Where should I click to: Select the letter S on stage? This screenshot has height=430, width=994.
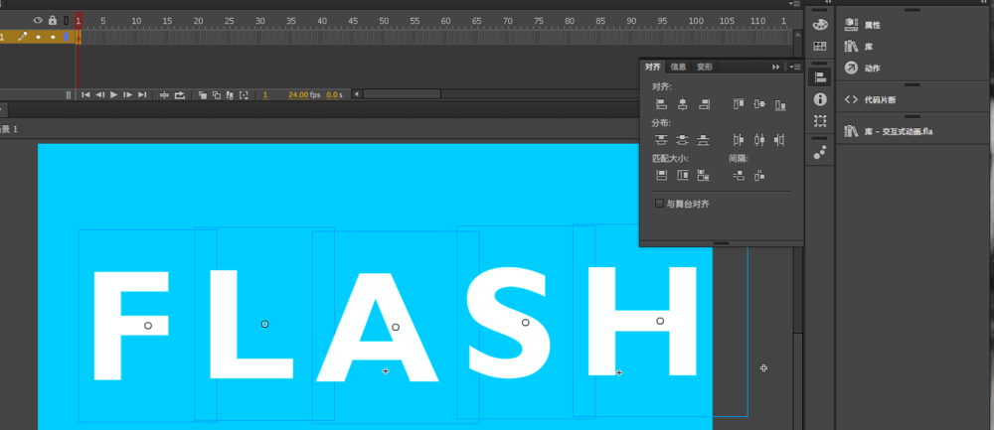tap(510, 321)
